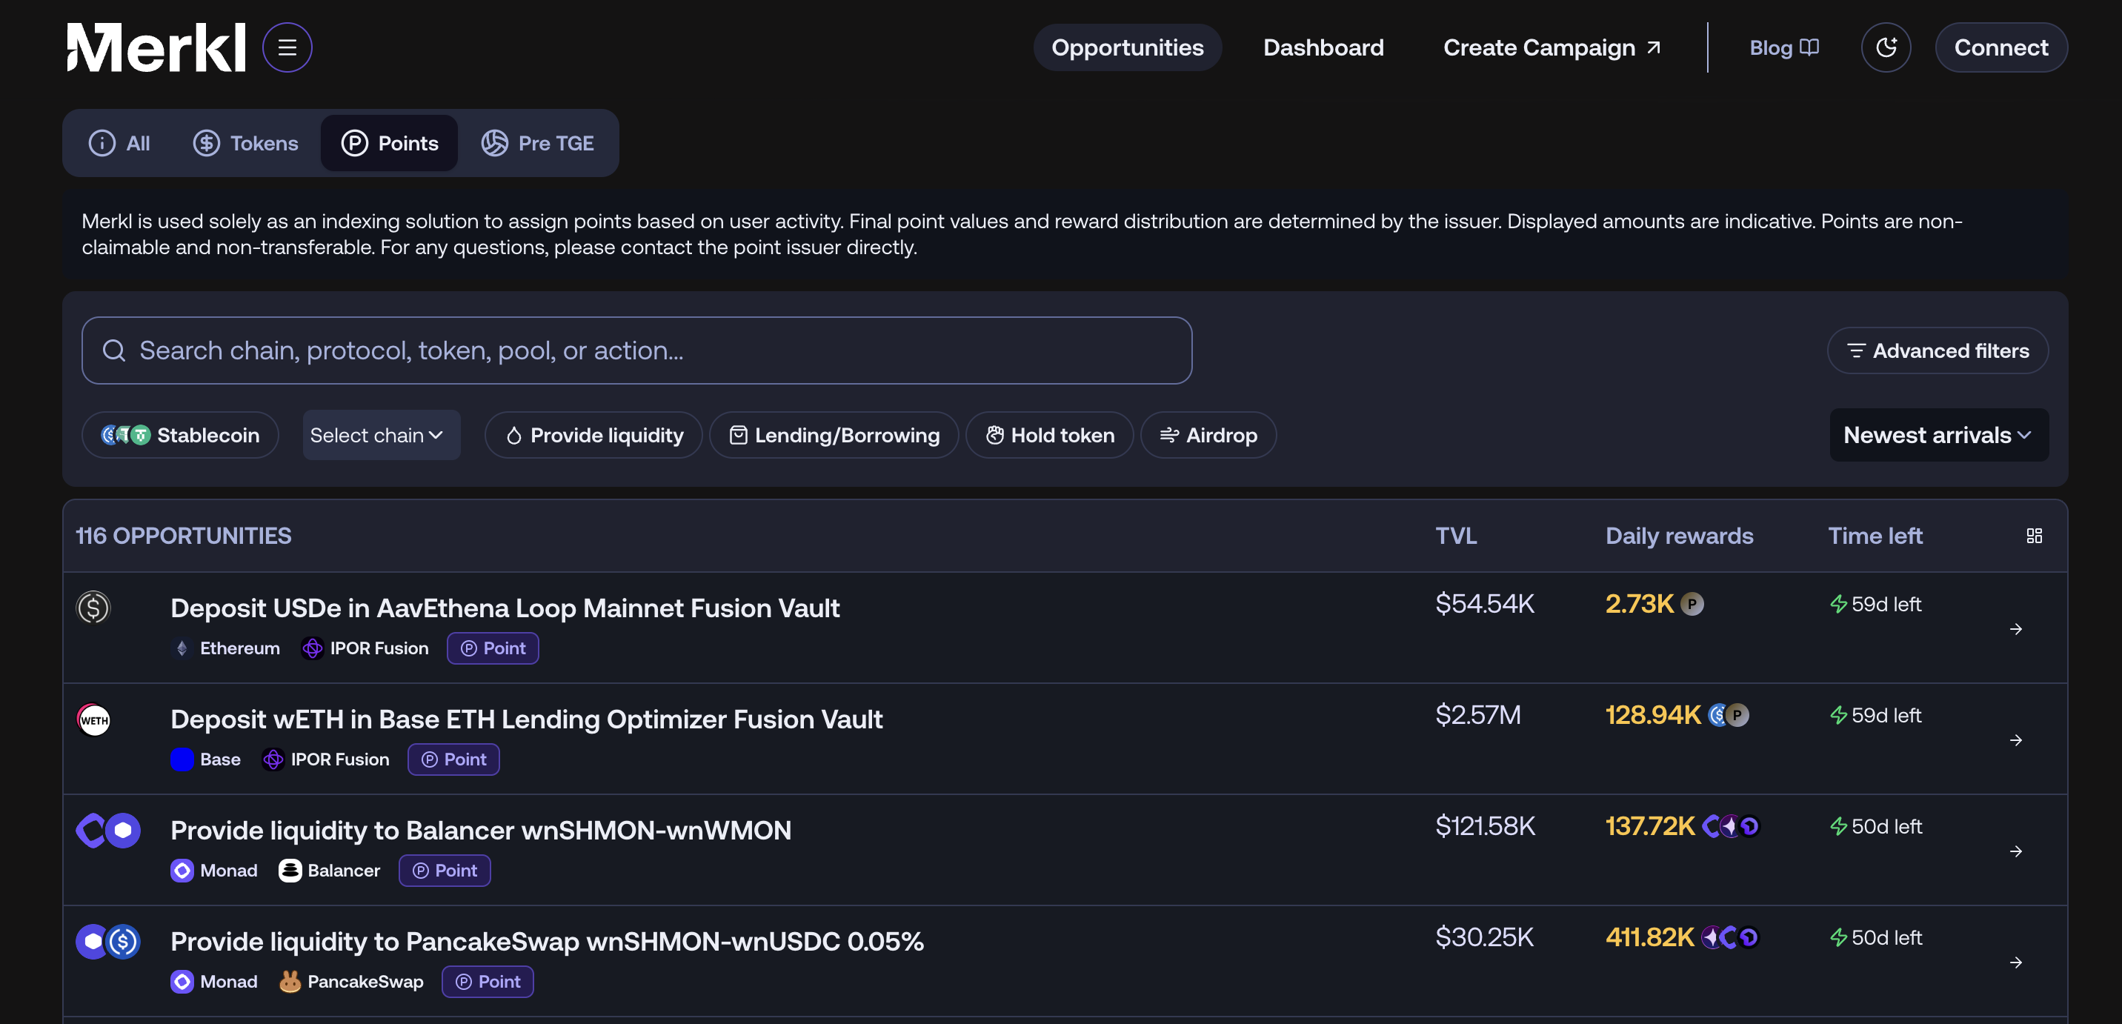Click the Connect wallet button
The width and height of the screenshot is (2122, 1024).
[2001, 47]
